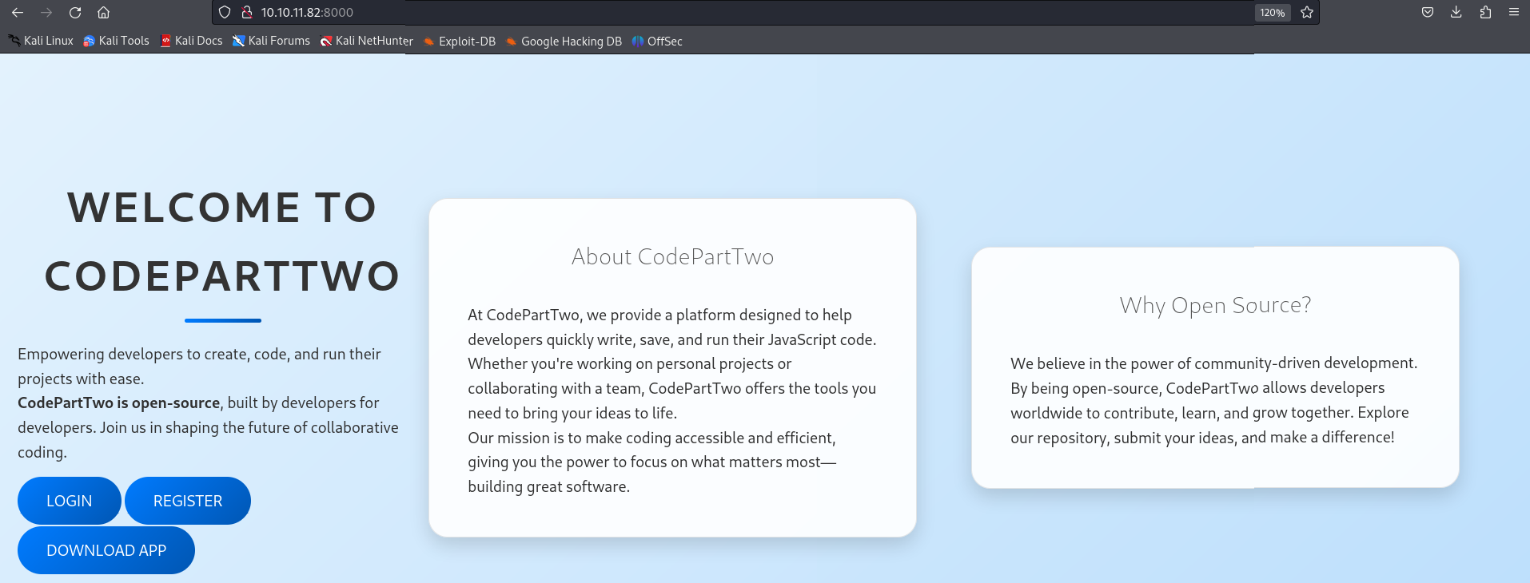
Task: Open the tracking protection shield icon
Action: pos(225,13)
